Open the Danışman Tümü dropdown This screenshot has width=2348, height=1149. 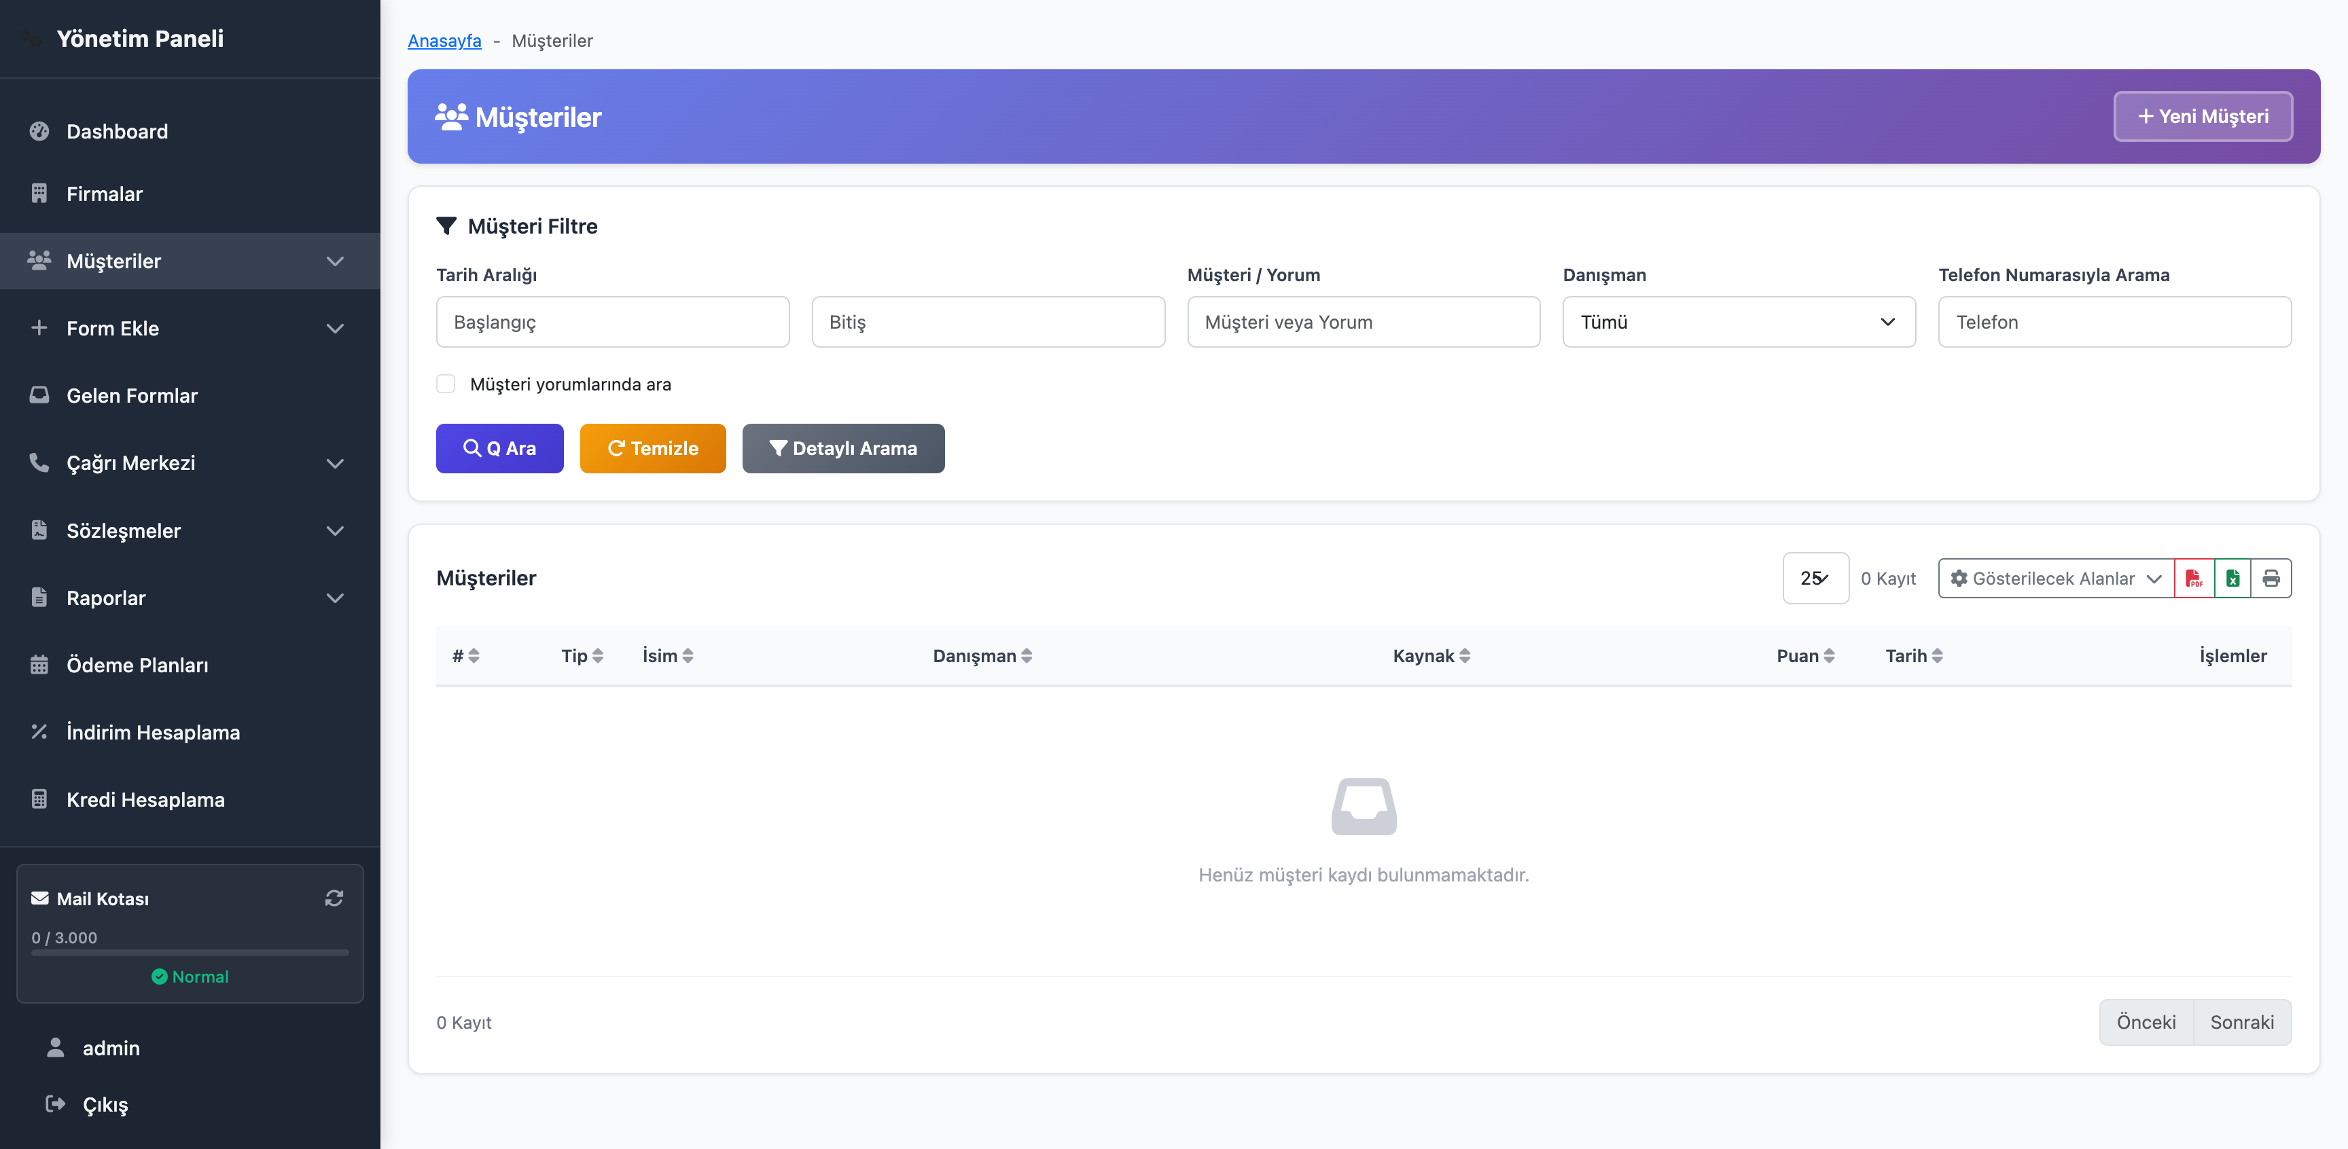[x=1738, y=322]
